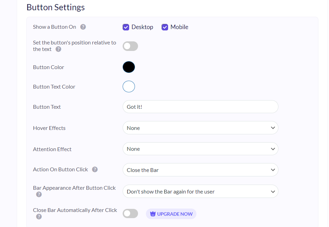Enable button position relative to text toggle
The width and height of the screenshot is (329, 227).
coord(130,46)
